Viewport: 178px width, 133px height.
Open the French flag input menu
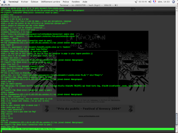[155, 2]
